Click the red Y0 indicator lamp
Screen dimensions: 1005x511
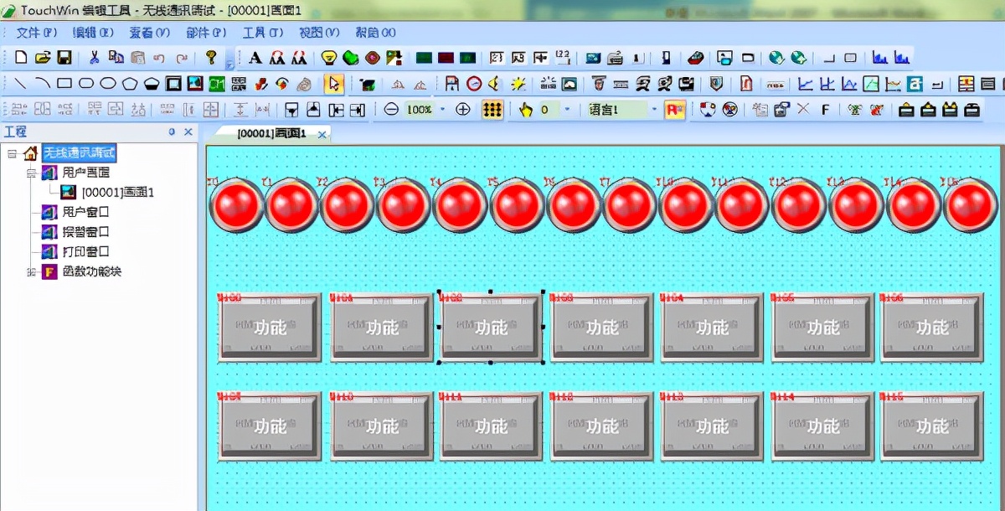click(236, 206)
